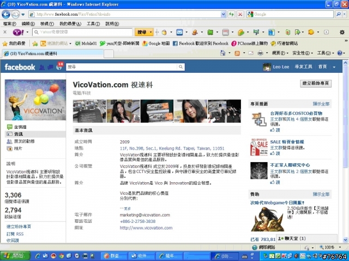This screenshot has width=349, height=261.
Task: Click the RSS feeds icon
Action: [237, 53]
